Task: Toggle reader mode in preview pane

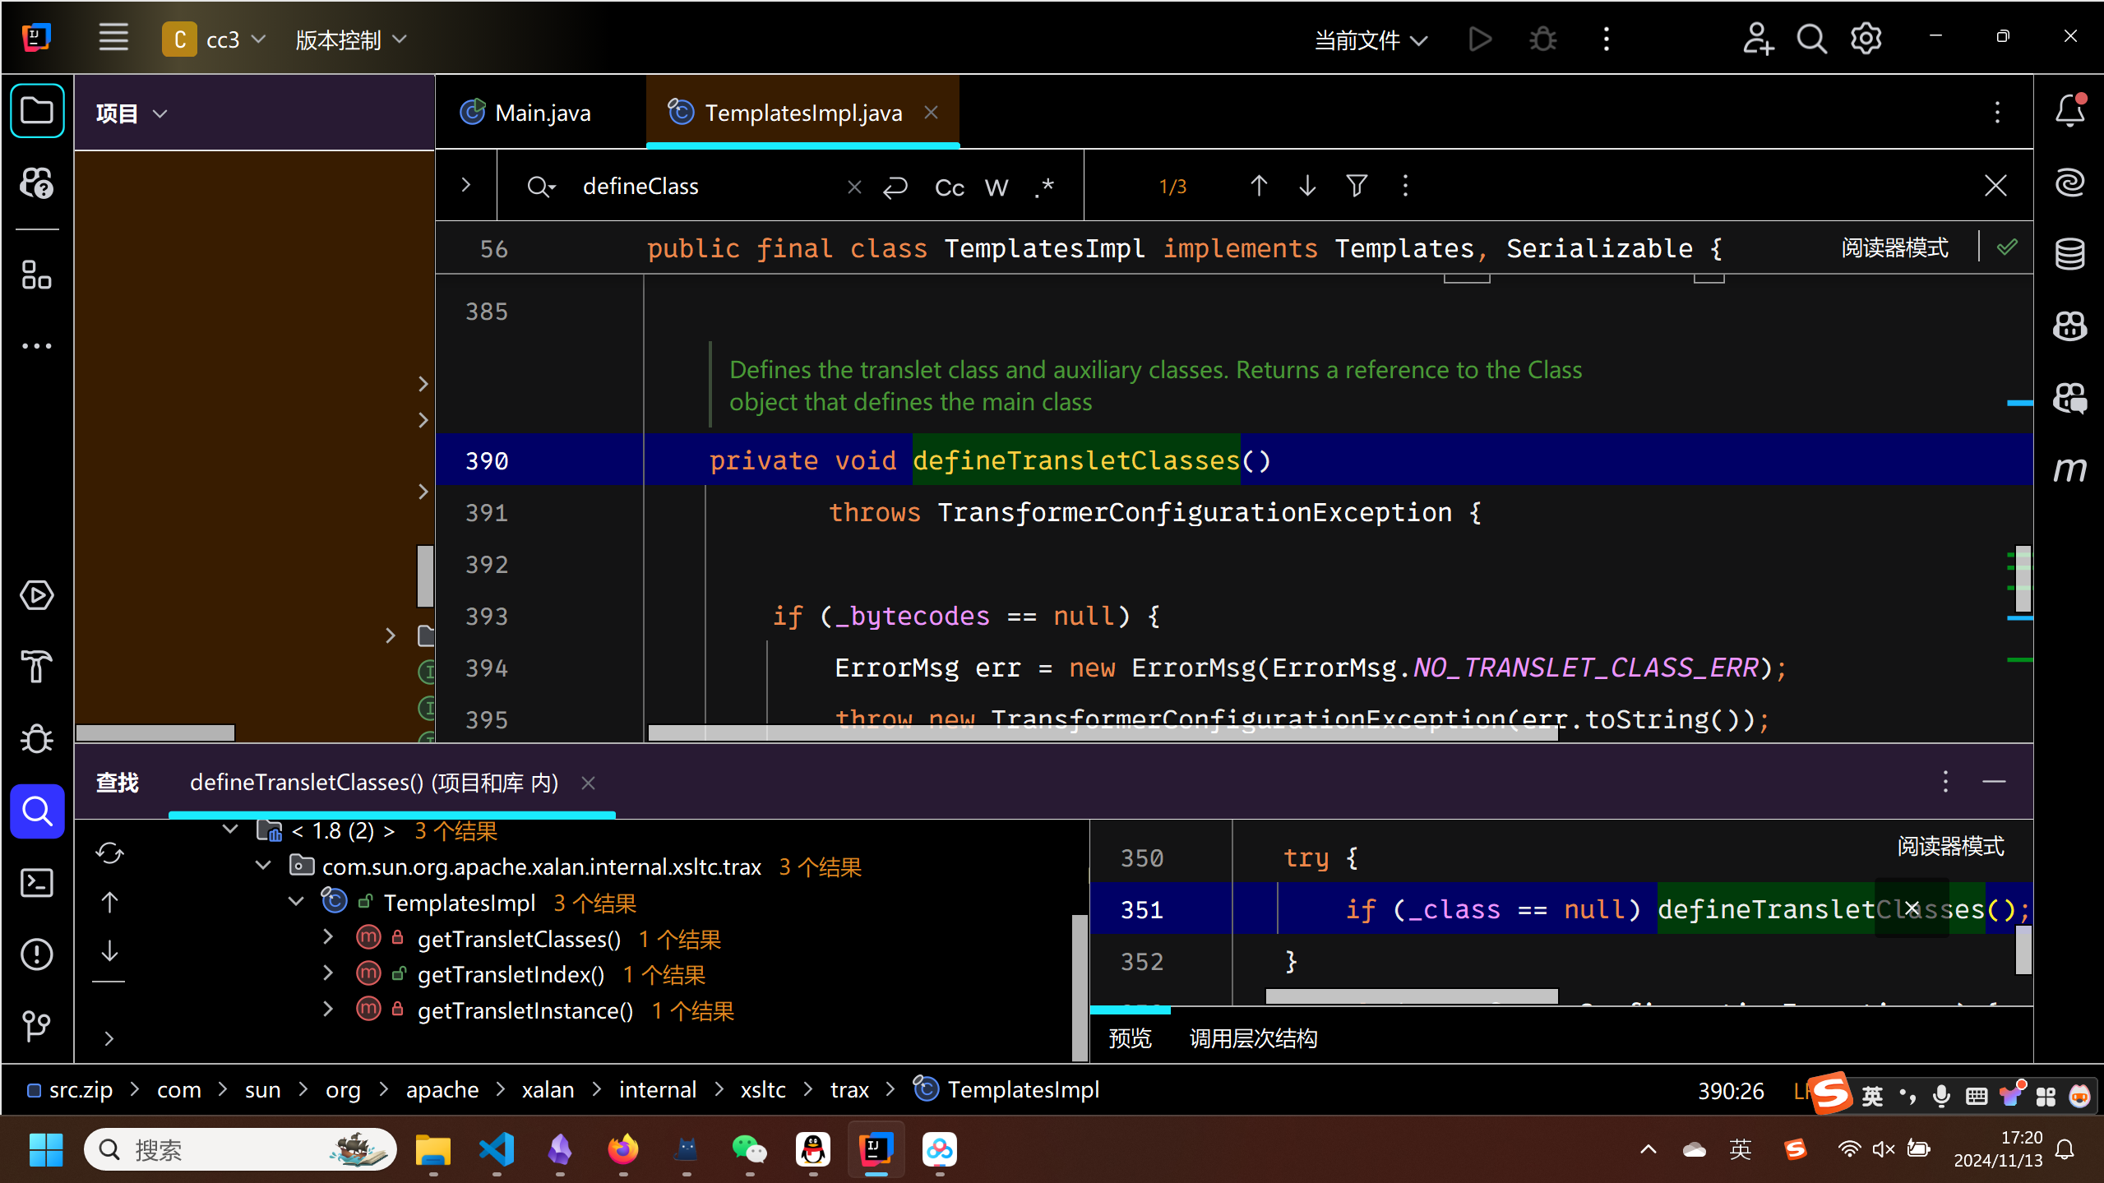Action: [x=1950, y=846]
